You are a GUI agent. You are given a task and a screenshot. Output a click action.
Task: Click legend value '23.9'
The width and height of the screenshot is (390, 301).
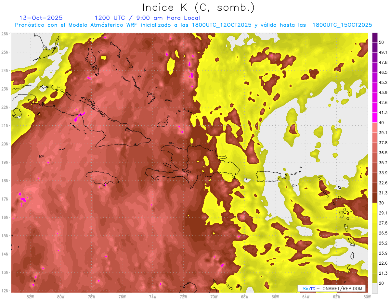[383, 253]
